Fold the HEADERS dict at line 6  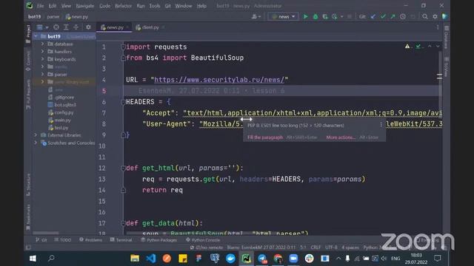[x=123, y=102]
